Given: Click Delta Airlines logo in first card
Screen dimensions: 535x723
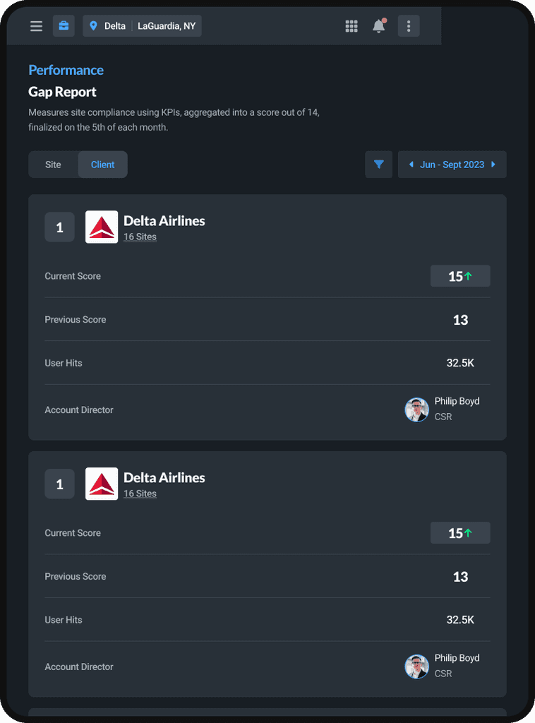Looking at the screenshot, I should tap(102, 227).
